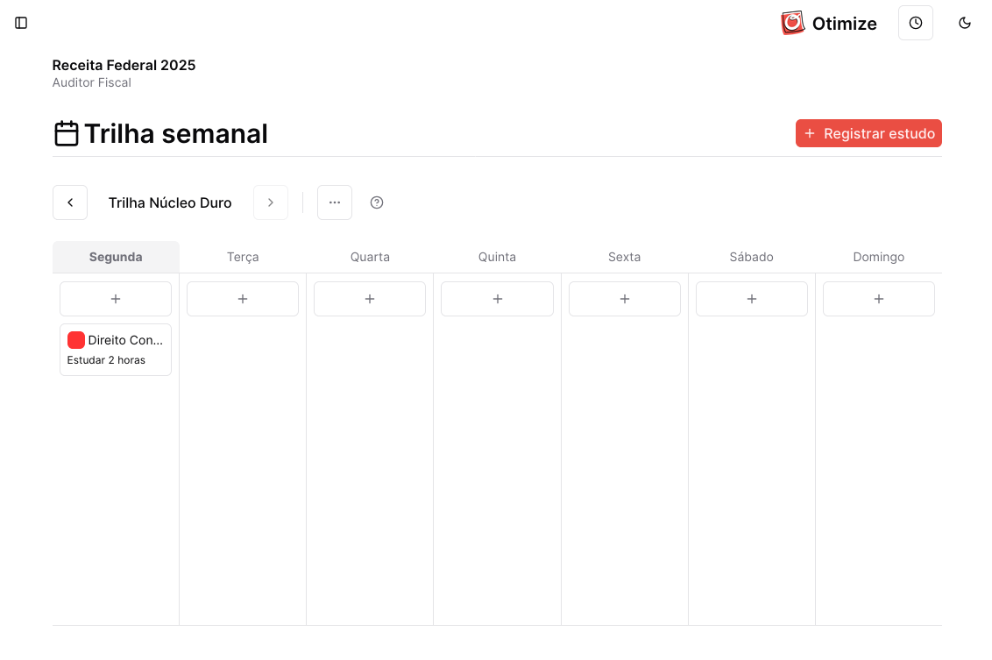
Task: Click the Trilha Núcleo Duro title
Action: [x=170, y=202]
